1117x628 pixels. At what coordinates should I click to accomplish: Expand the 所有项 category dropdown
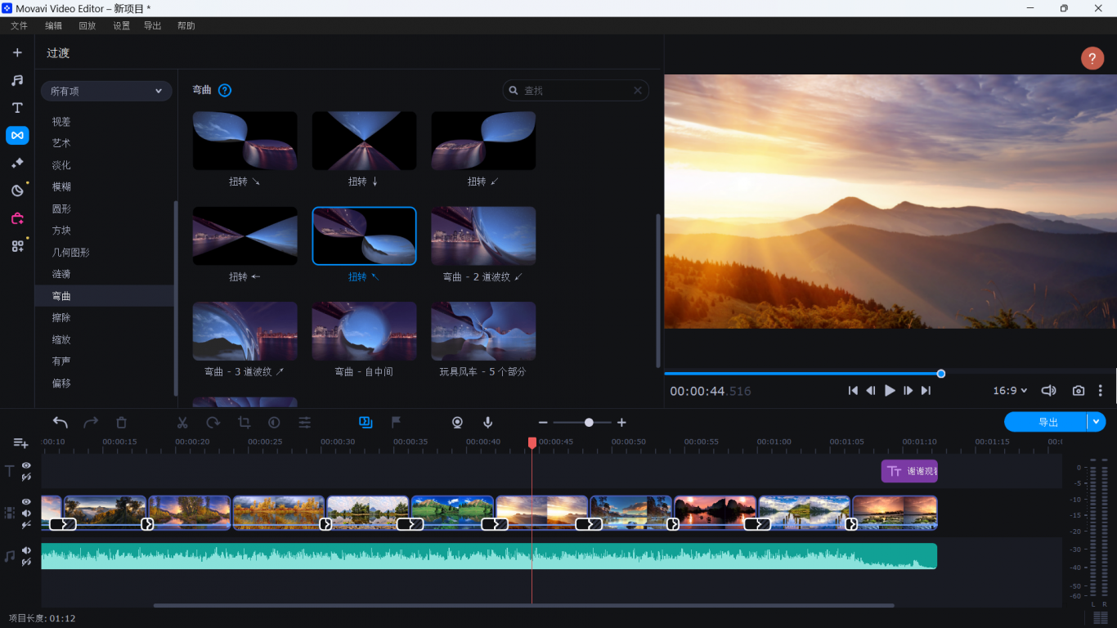click(x=106, y=91)
